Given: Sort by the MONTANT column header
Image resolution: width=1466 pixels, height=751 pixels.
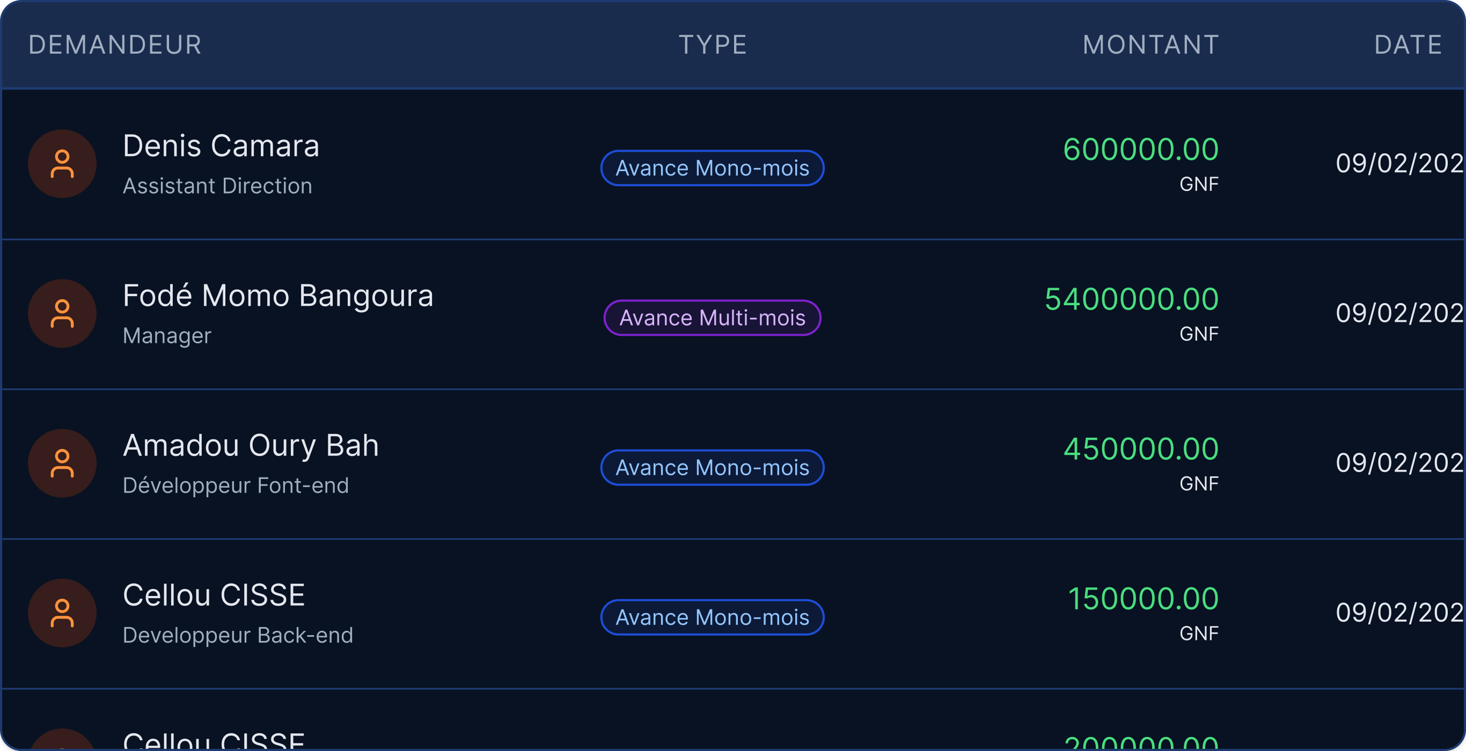Looking at the screenshot, I should [x=1150, y=45].
